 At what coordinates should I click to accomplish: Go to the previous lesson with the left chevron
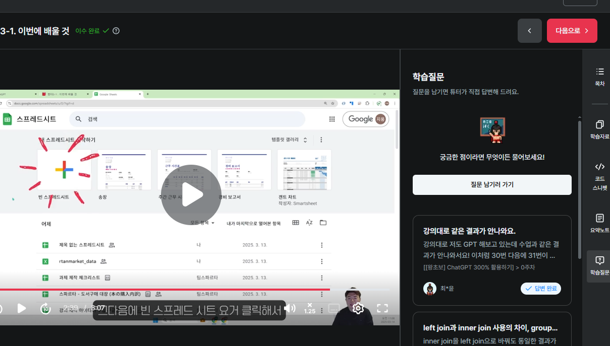[x=529, y=31]
